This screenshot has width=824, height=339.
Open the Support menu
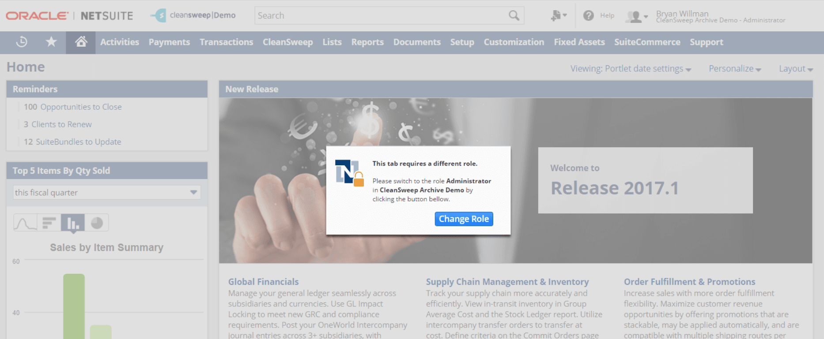click(x=707, y=42)
